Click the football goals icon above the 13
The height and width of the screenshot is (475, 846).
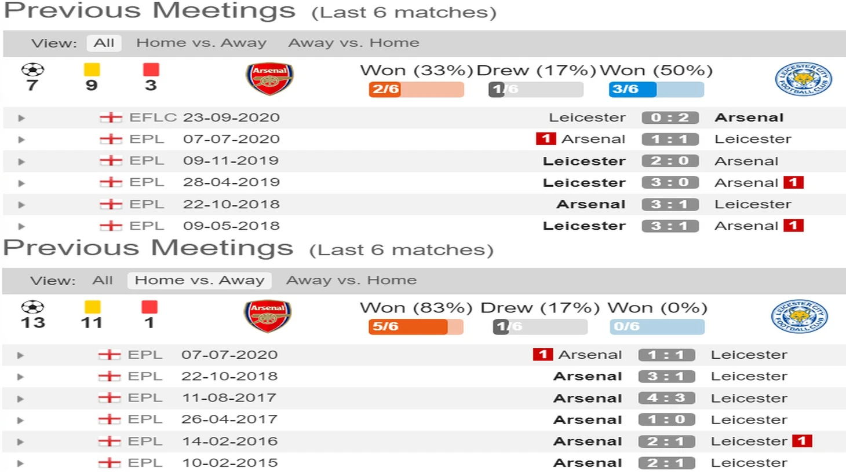click(x=32, y=307)
